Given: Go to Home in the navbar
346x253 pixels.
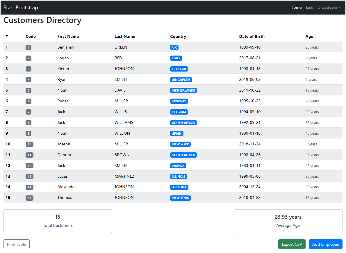Looking at the screenshot, I should coord(296,7).
